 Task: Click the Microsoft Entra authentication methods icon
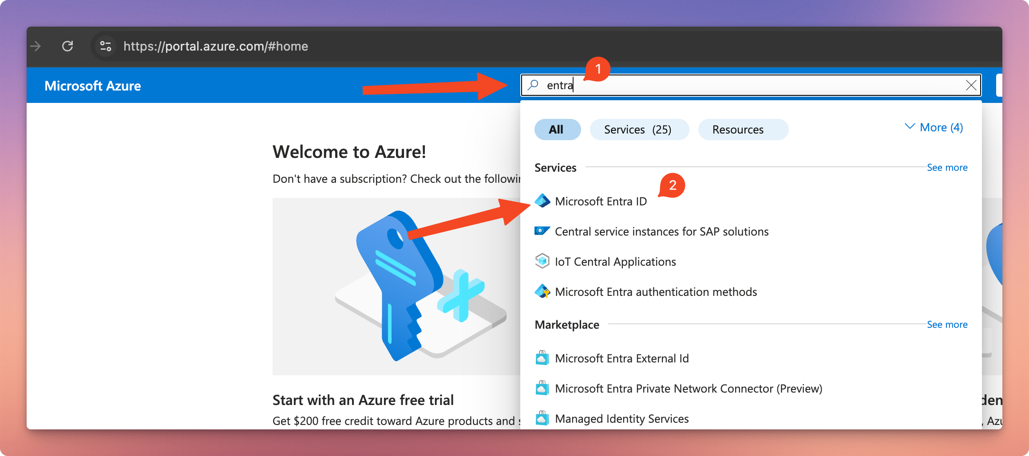point(542,291)
